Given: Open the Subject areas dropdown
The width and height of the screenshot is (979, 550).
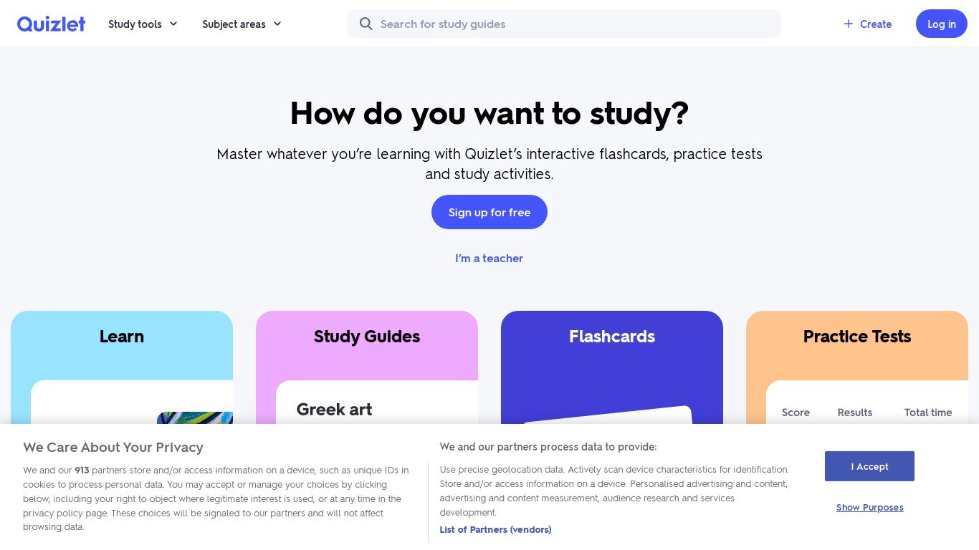Looking at the screenshot, I should [x=242, y=24].
